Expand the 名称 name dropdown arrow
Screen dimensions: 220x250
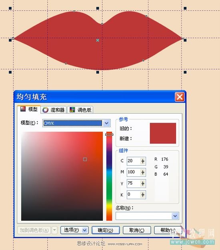175,216
